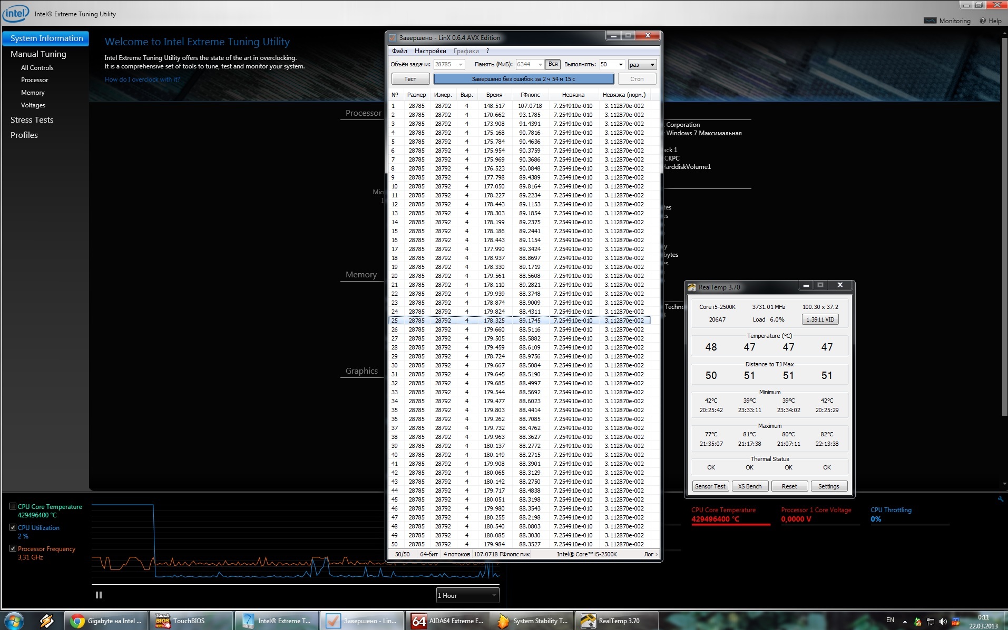Viewport: 1008px width, 630px height.
Task: Open the ? help menu in LinX
Action: (488, 51)
